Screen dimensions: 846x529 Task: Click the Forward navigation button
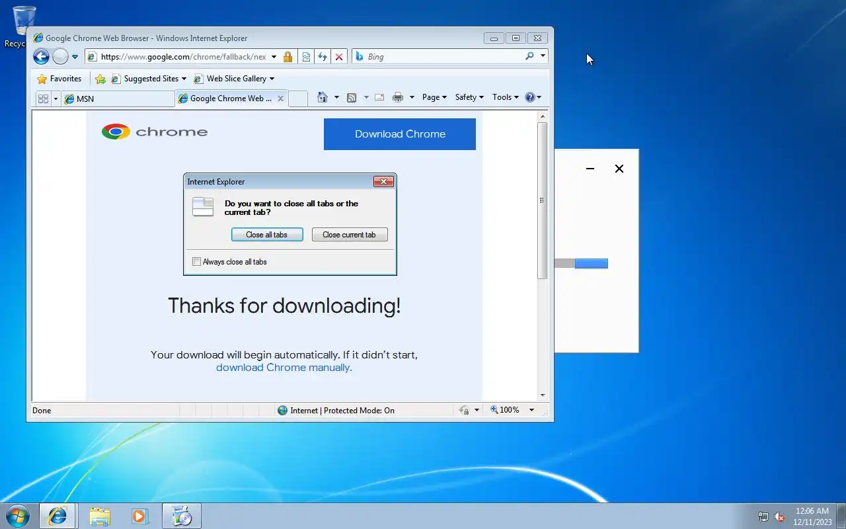[x=60, y=57]
